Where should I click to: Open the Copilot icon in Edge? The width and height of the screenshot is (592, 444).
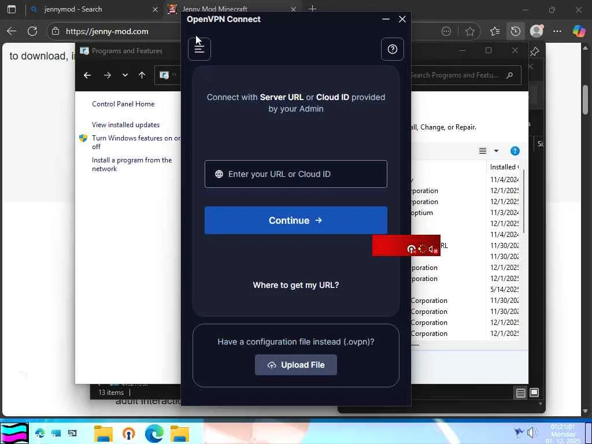tap(579, 31)
